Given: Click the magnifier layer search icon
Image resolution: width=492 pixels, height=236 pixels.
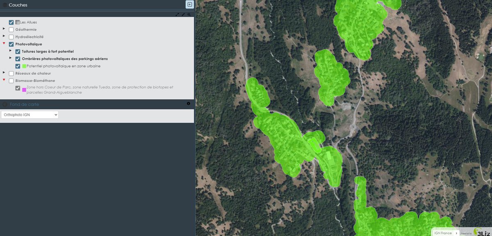Looking at the screenshot, I should [189, 14].
